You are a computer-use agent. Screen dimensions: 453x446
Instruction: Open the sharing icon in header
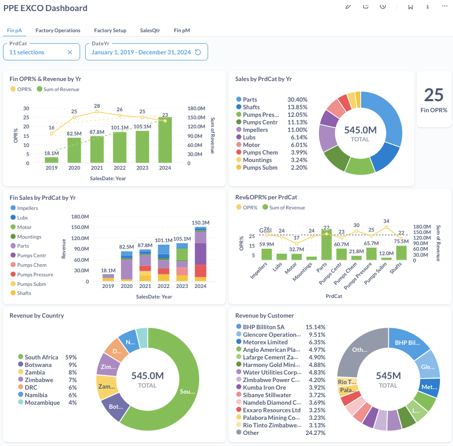[366, 7]
